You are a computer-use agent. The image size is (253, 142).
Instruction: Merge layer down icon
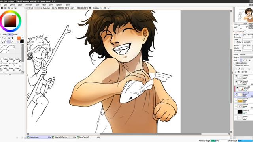[239, 72]
